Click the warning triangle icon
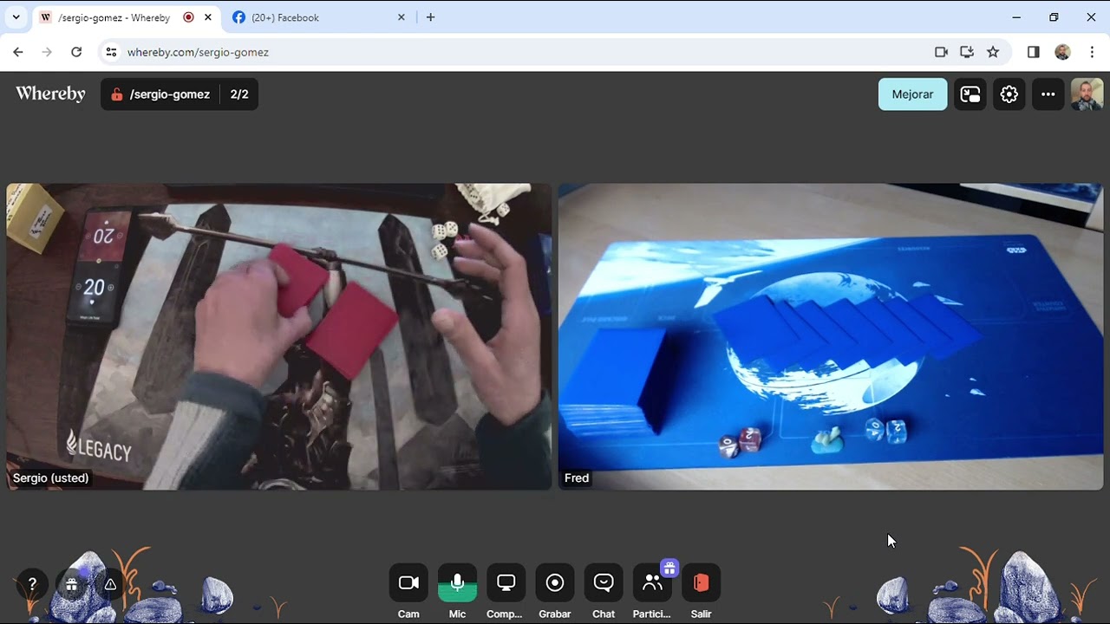 pos(110,584)
